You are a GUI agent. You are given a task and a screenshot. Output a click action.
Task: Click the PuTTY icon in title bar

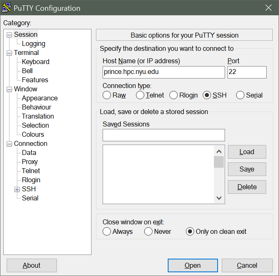[7, 8]
